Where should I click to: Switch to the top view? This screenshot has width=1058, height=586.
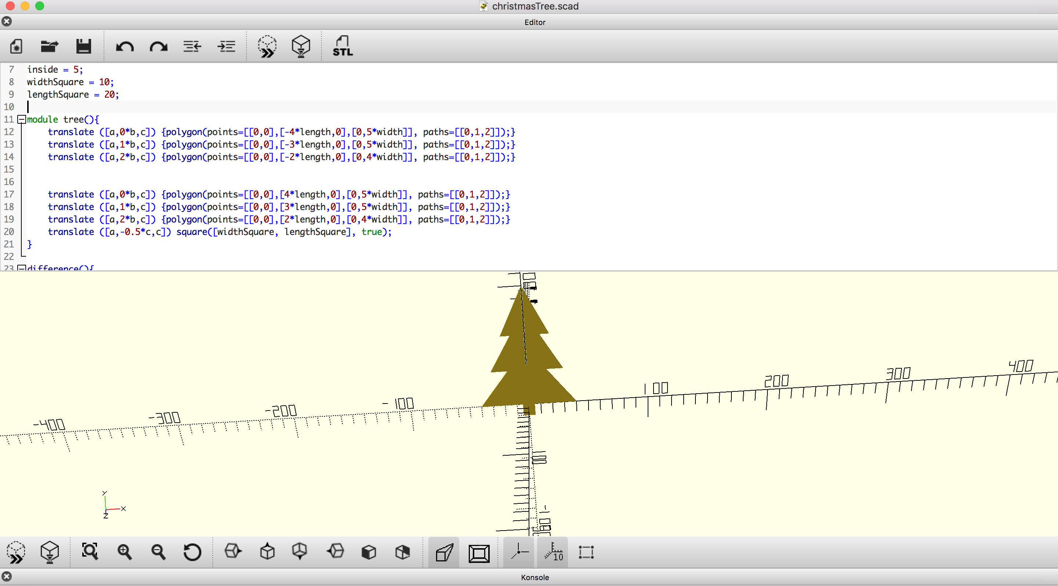click(267, 551)
